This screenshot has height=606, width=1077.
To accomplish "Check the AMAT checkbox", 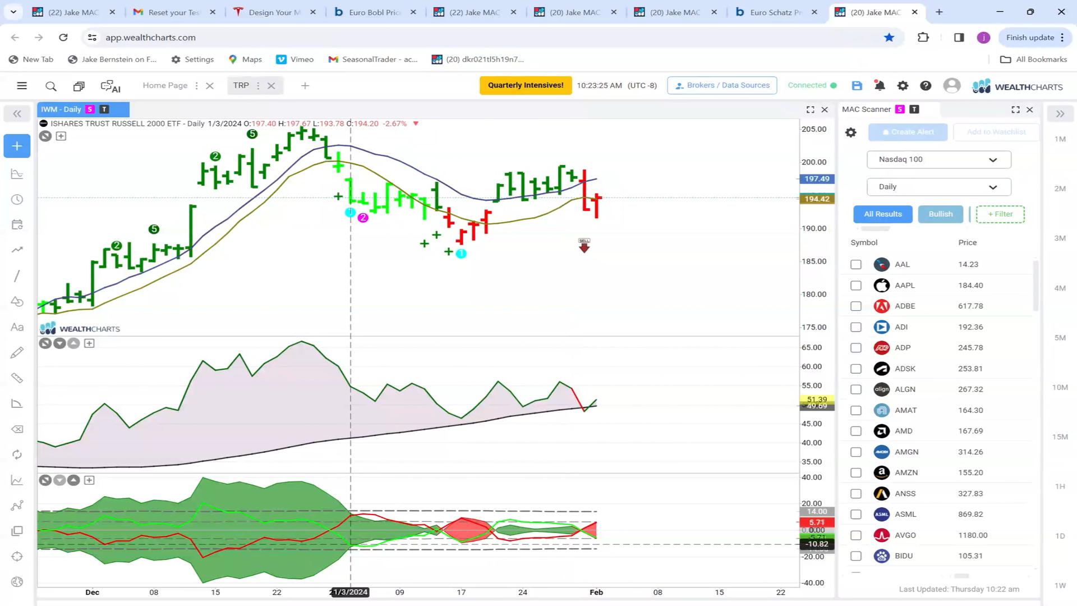I will point(856,410).
